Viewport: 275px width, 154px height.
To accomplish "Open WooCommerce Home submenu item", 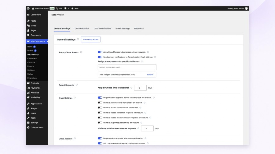I will coord(30,47).
